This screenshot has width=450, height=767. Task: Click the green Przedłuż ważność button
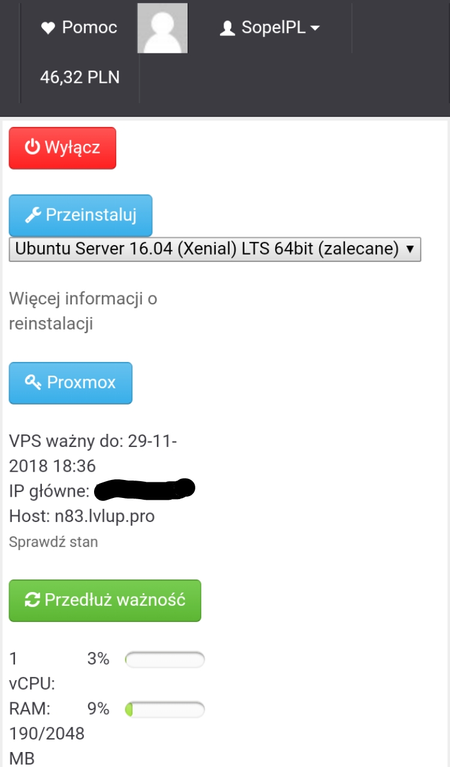coord(105,600)
